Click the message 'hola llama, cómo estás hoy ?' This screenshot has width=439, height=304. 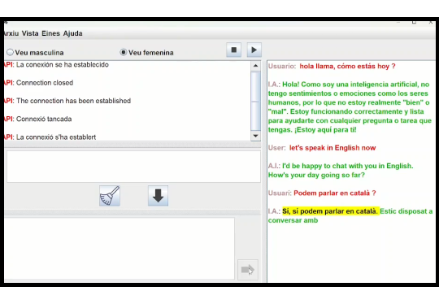(347, 67)
